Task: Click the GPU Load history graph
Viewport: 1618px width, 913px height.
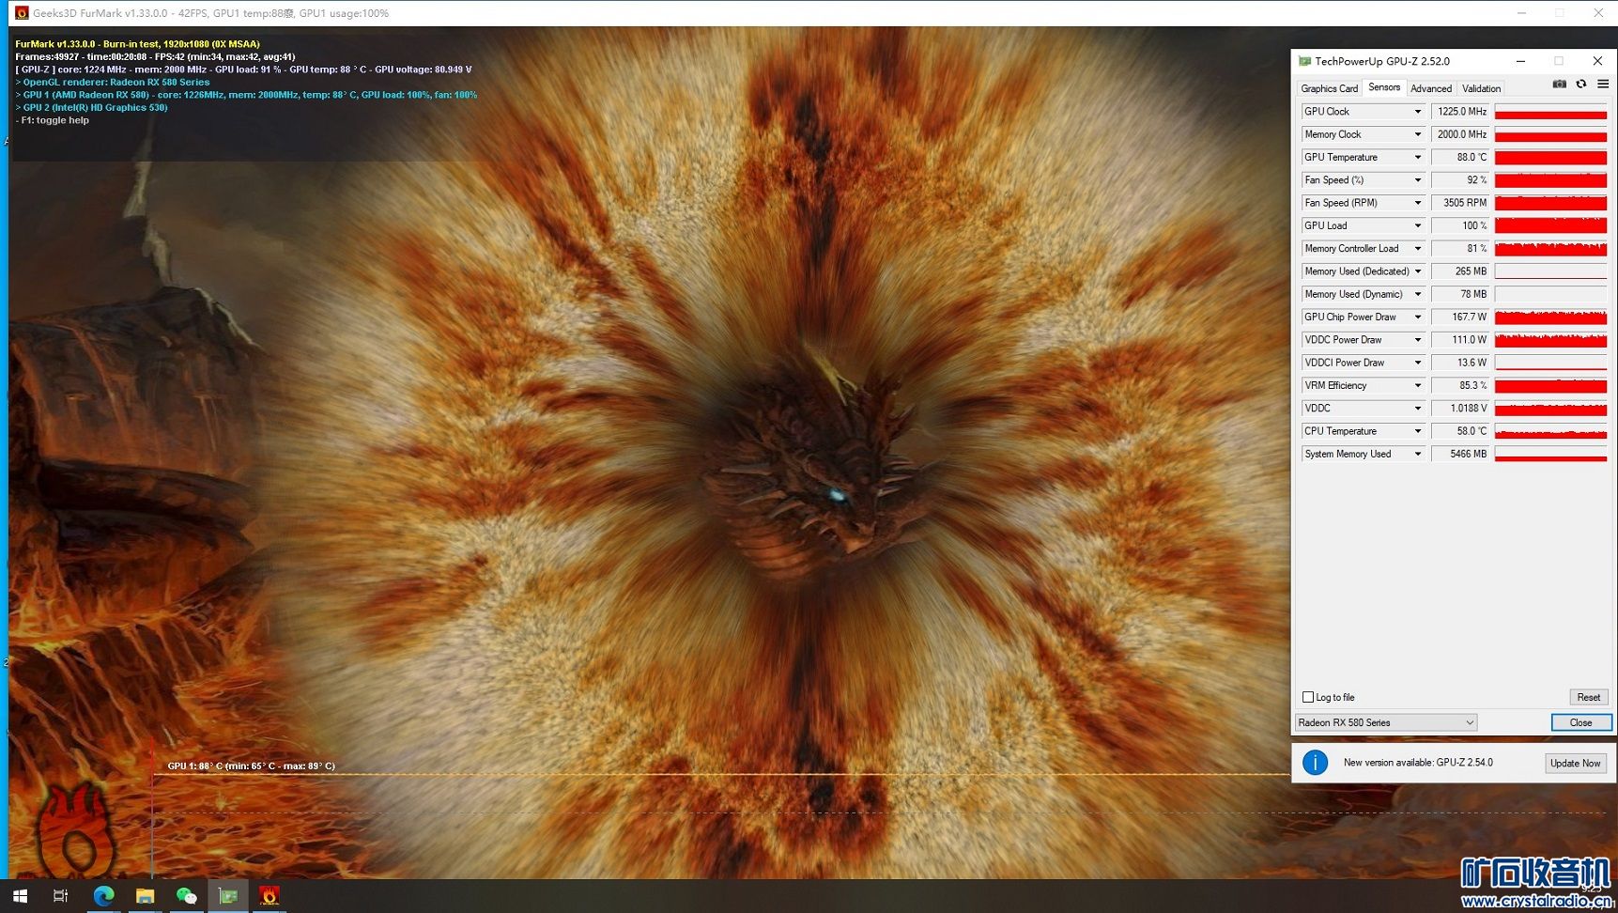Action: 1550,225
